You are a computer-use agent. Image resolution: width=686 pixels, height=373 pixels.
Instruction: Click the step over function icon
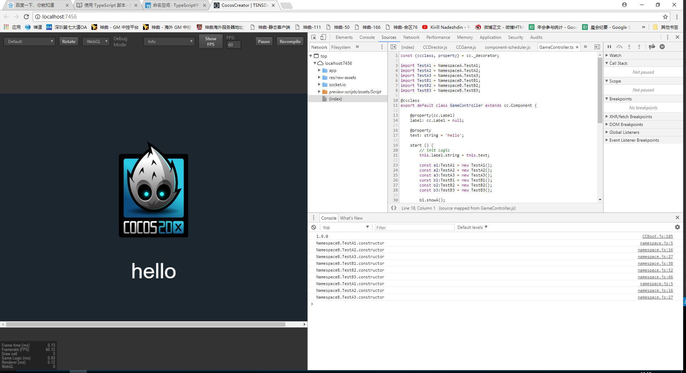(619, 47)
